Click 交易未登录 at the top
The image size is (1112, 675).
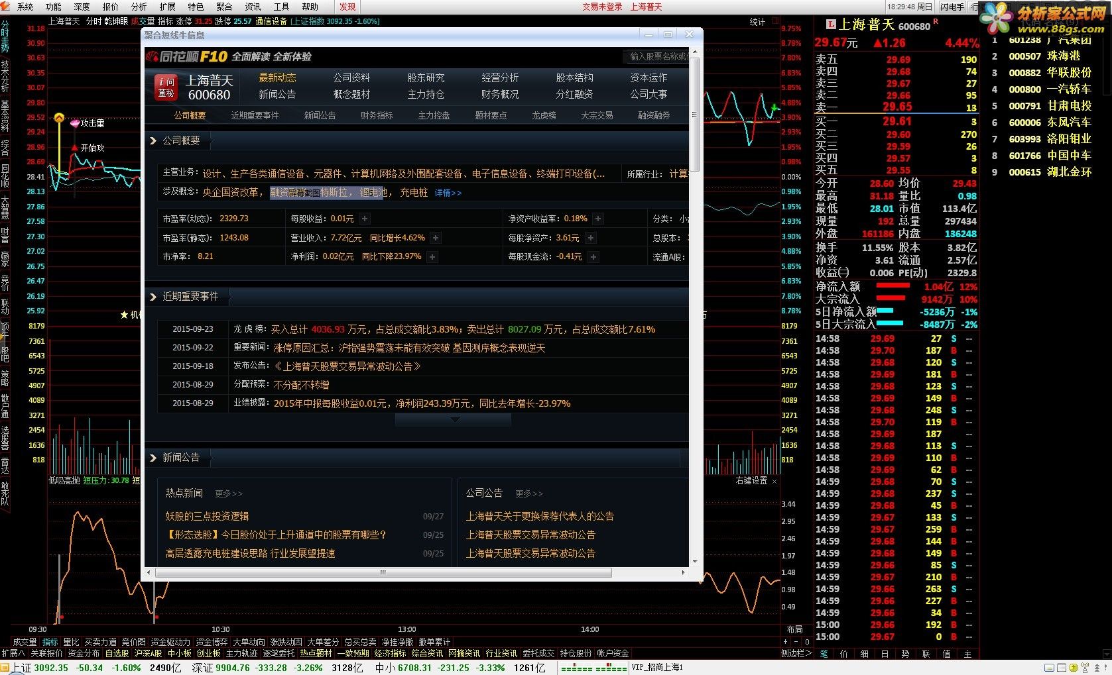[602, 7]
